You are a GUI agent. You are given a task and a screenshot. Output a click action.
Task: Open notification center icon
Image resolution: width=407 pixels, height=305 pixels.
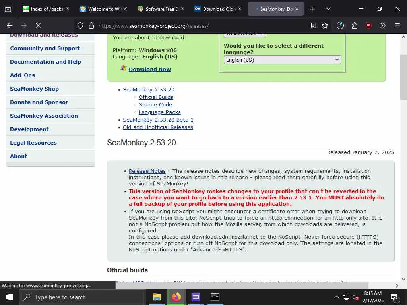pos(394,297)
